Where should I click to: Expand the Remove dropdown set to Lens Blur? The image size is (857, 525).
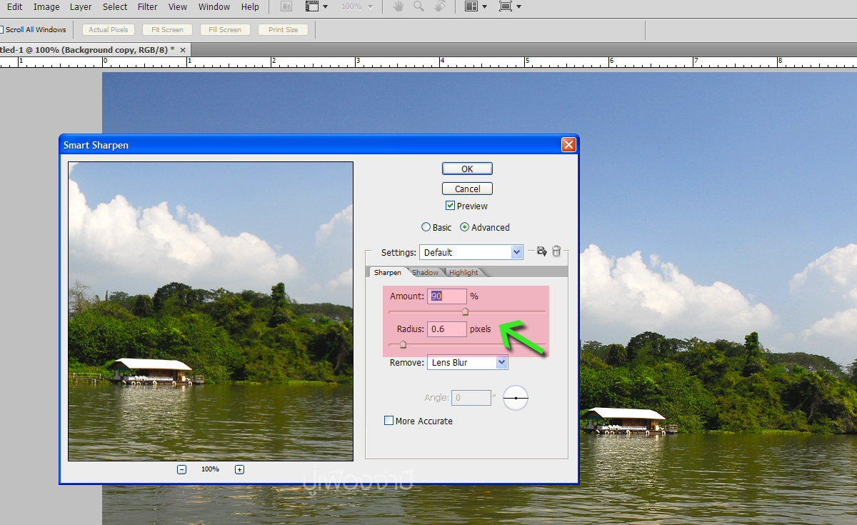467,362
